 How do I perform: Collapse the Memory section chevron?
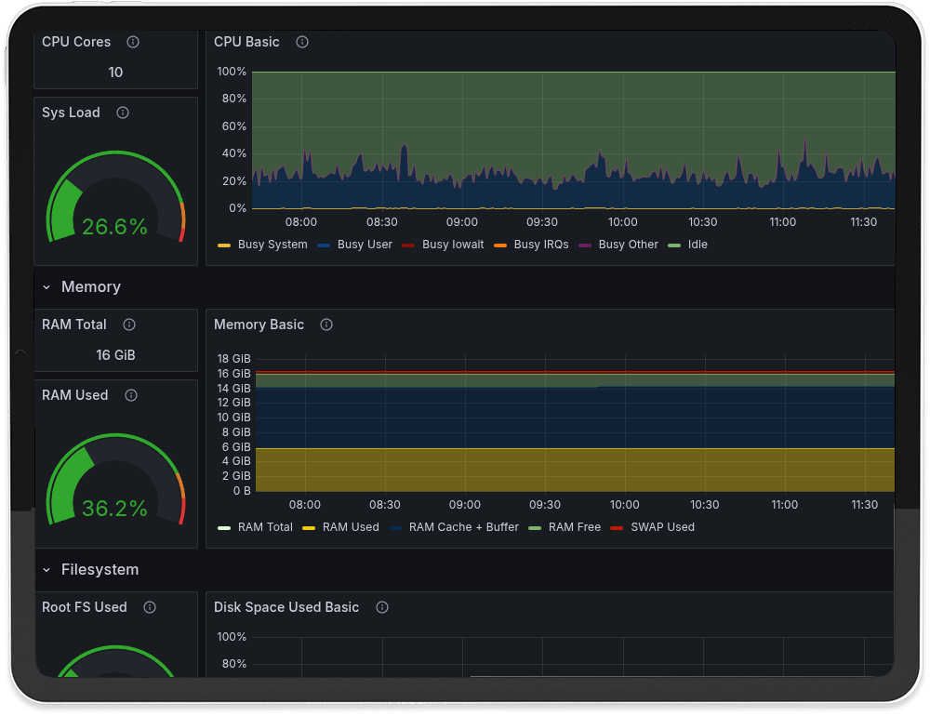[46, 287]
